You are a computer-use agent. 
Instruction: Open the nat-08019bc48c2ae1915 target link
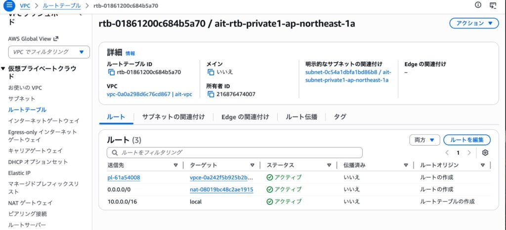click(x=221, y=190)
